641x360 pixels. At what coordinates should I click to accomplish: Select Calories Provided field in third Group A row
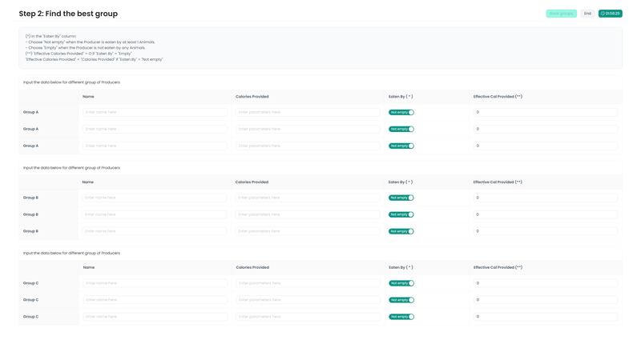308,146
